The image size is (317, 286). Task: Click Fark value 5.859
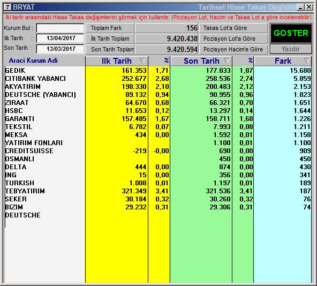[x=302, y=79]
